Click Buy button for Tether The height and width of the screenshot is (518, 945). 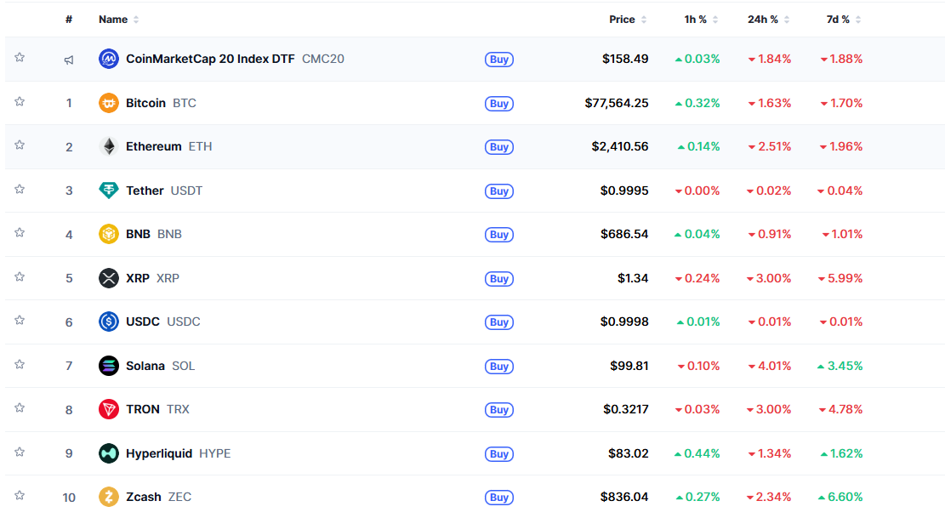coord(499,191)
